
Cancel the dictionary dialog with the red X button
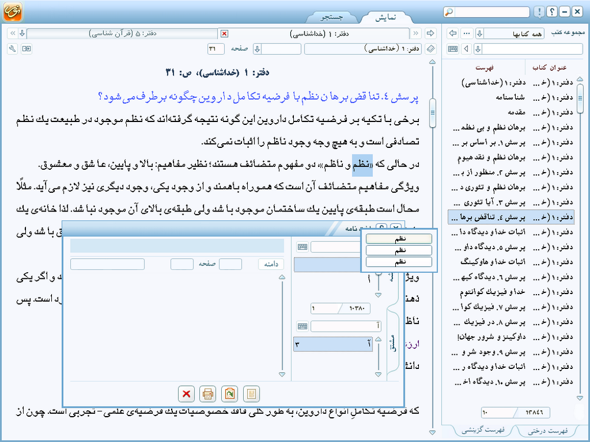click(186, 394)
